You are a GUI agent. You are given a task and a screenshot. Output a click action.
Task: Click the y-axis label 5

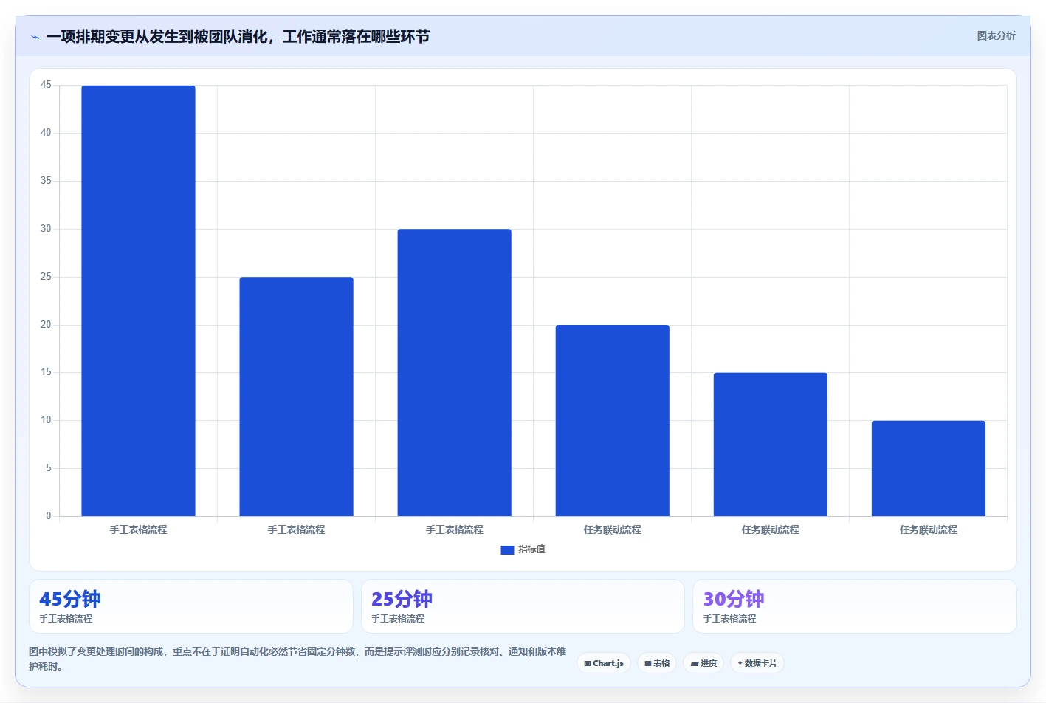[x=49, y=468]
